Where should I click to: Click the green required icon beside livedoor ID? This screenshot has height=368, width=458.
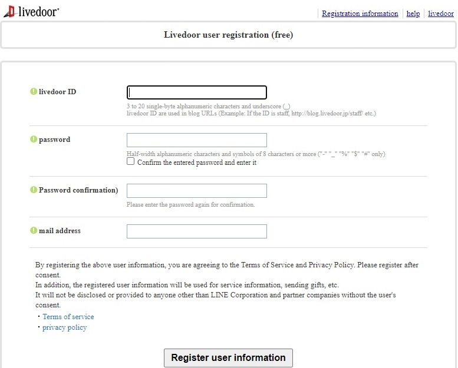pyautogui.click(x=34, y=91)
